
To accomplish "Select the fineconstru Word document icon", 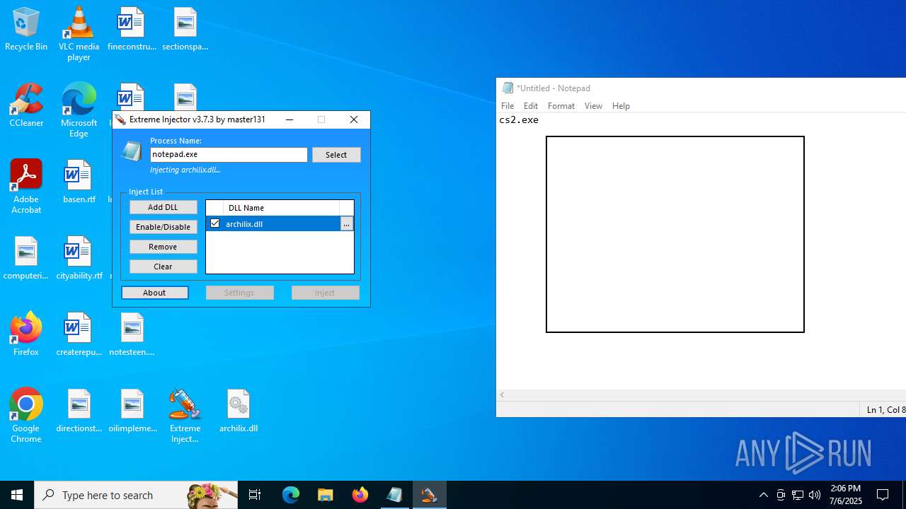I will (132, 30).
